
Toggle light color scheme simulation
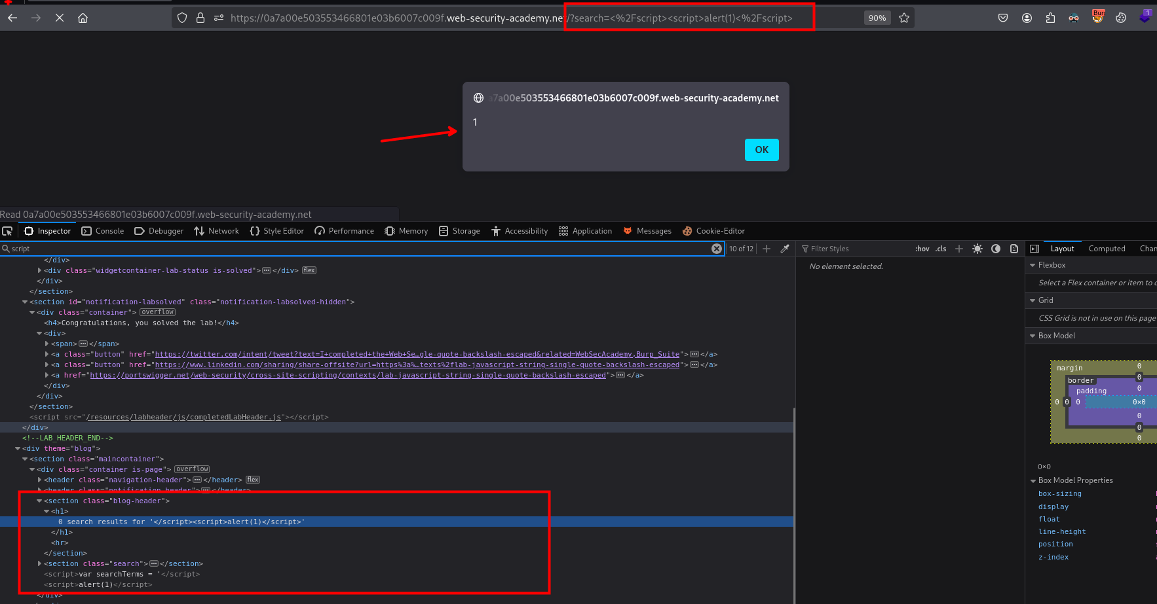977,249
